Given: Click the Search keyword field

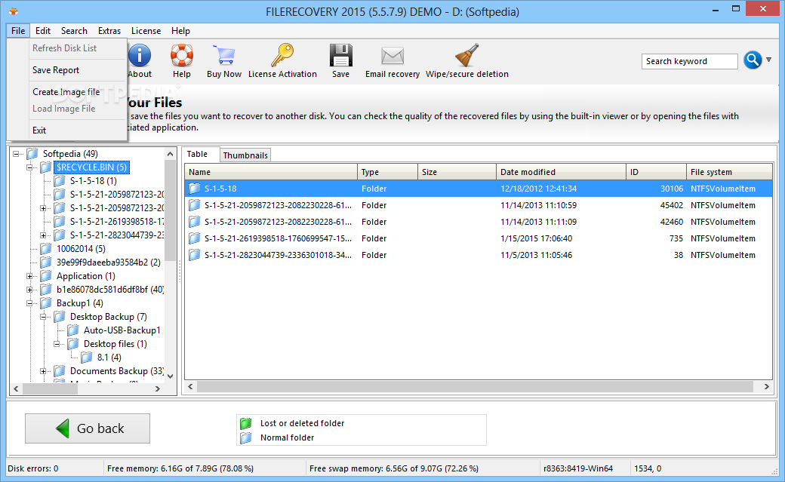Looking at the screenshot, I should [689, 61].
